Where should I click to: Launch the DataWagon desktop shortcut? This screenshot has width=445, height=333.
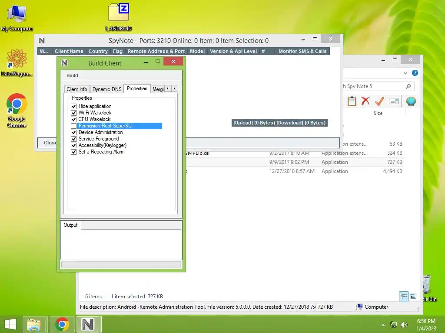(17, 62)
